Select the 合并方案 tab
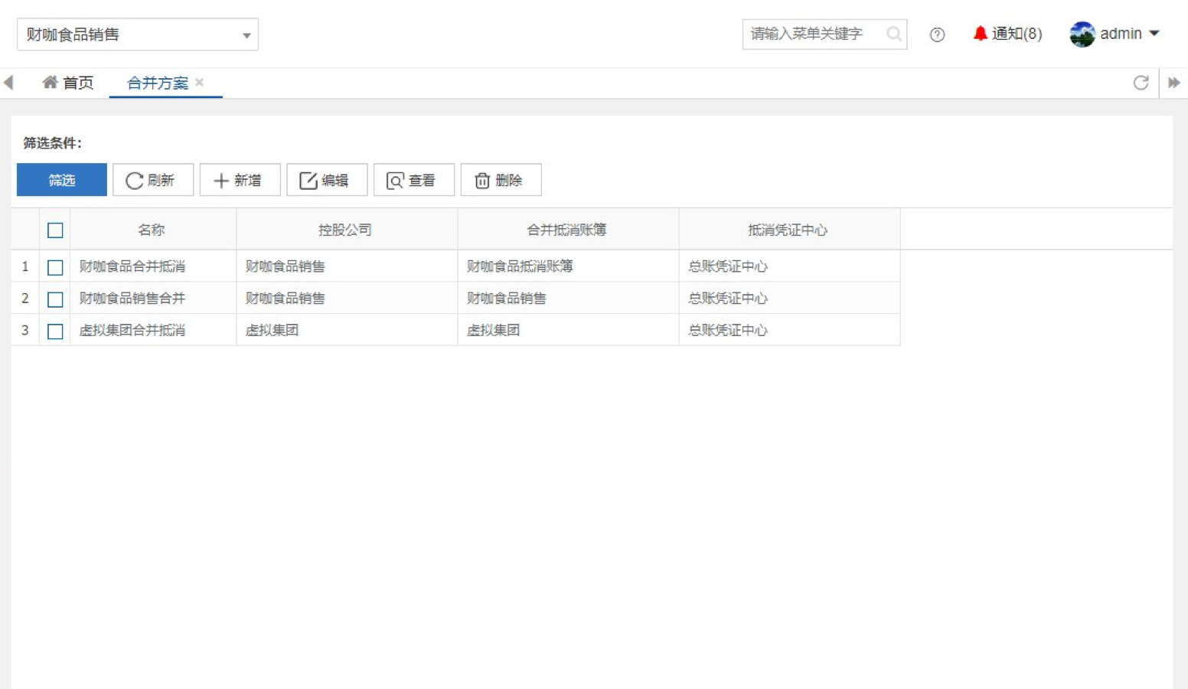The height and width of the screenshot is (689, 1188). point(157,83)
